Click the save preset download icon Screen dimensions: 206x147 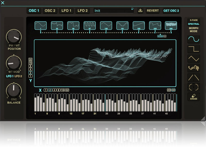point(140,11)
